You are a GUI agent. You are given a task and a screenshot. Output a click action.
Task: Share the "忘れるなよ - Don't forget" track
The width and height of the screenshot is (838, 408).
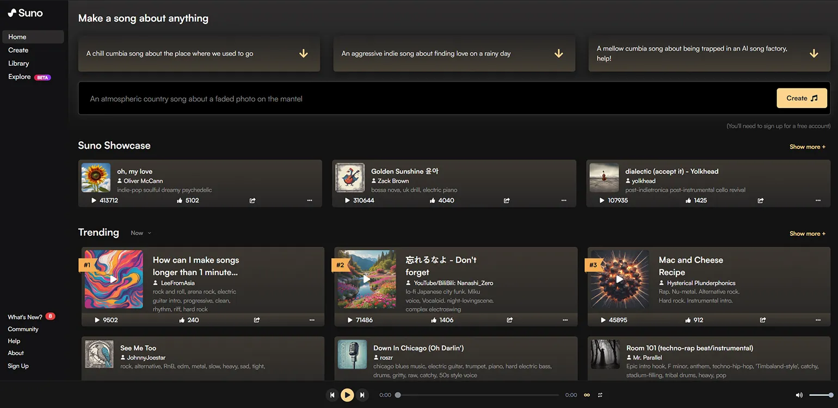pos(510,320)
